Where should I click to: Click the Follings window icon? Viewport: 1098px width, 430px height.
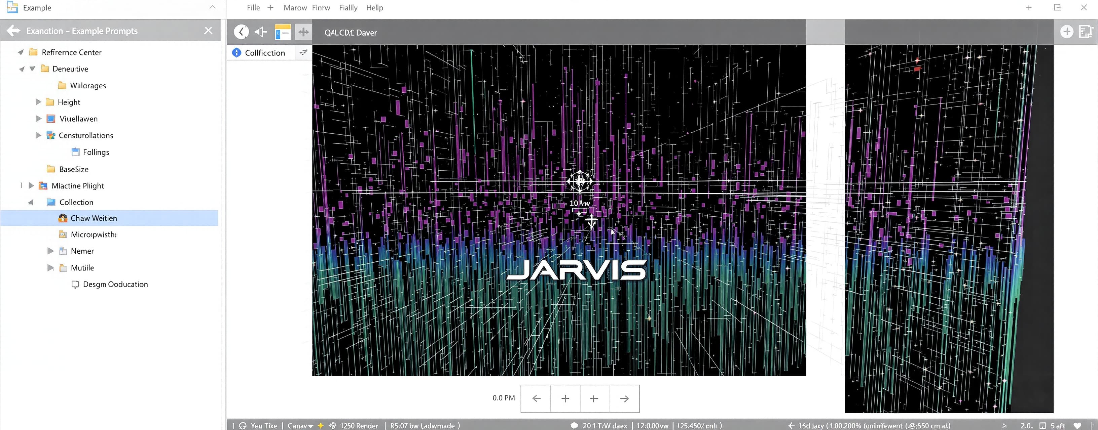pos(76,152)
